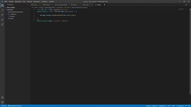The height and width of the screenshot is (107, 191).
Task: Switch to the fourth editor tab
Action: [76, 5]
